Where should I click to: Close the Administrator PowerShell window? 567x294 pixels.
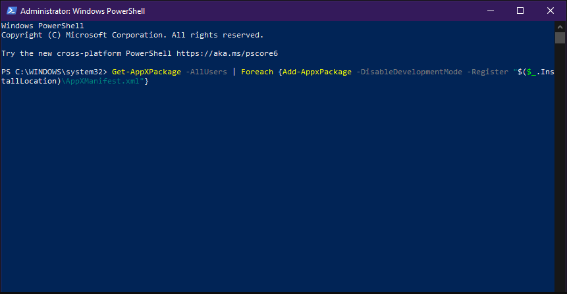(551, 11)
